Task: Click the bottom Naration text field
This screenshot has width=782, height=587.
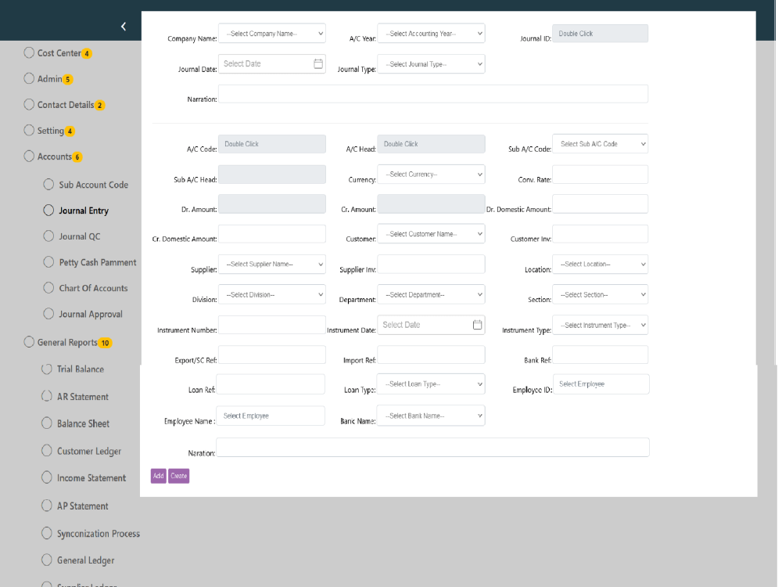Action: pyautogui.click(x=432, y=447)
